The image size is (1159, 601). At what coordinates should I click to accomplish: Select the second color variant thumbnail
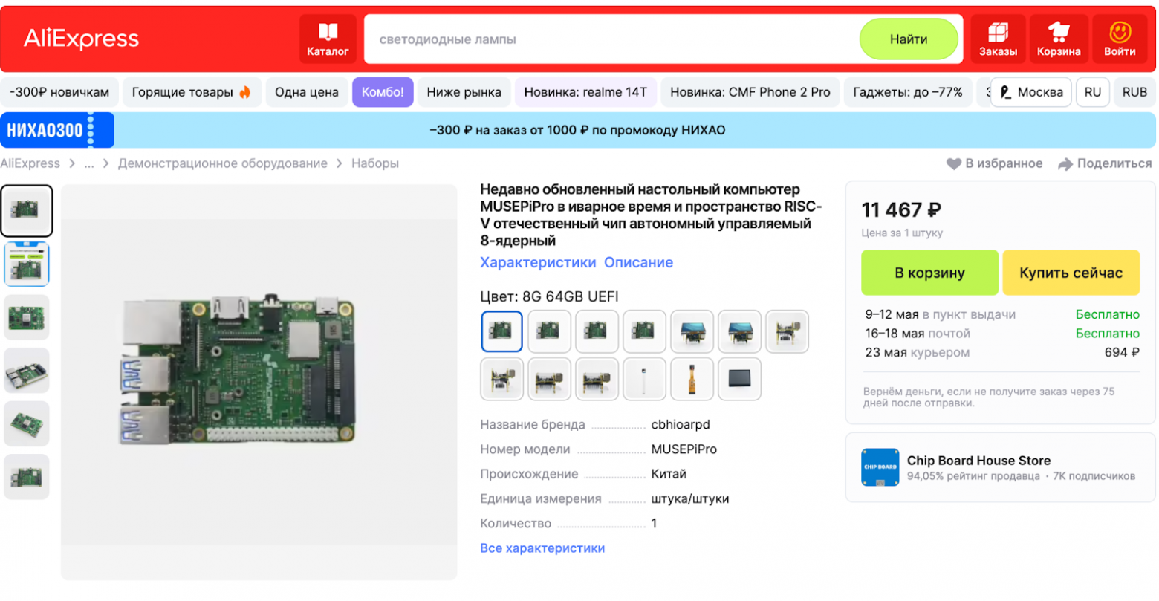click(x=549, y=331)
